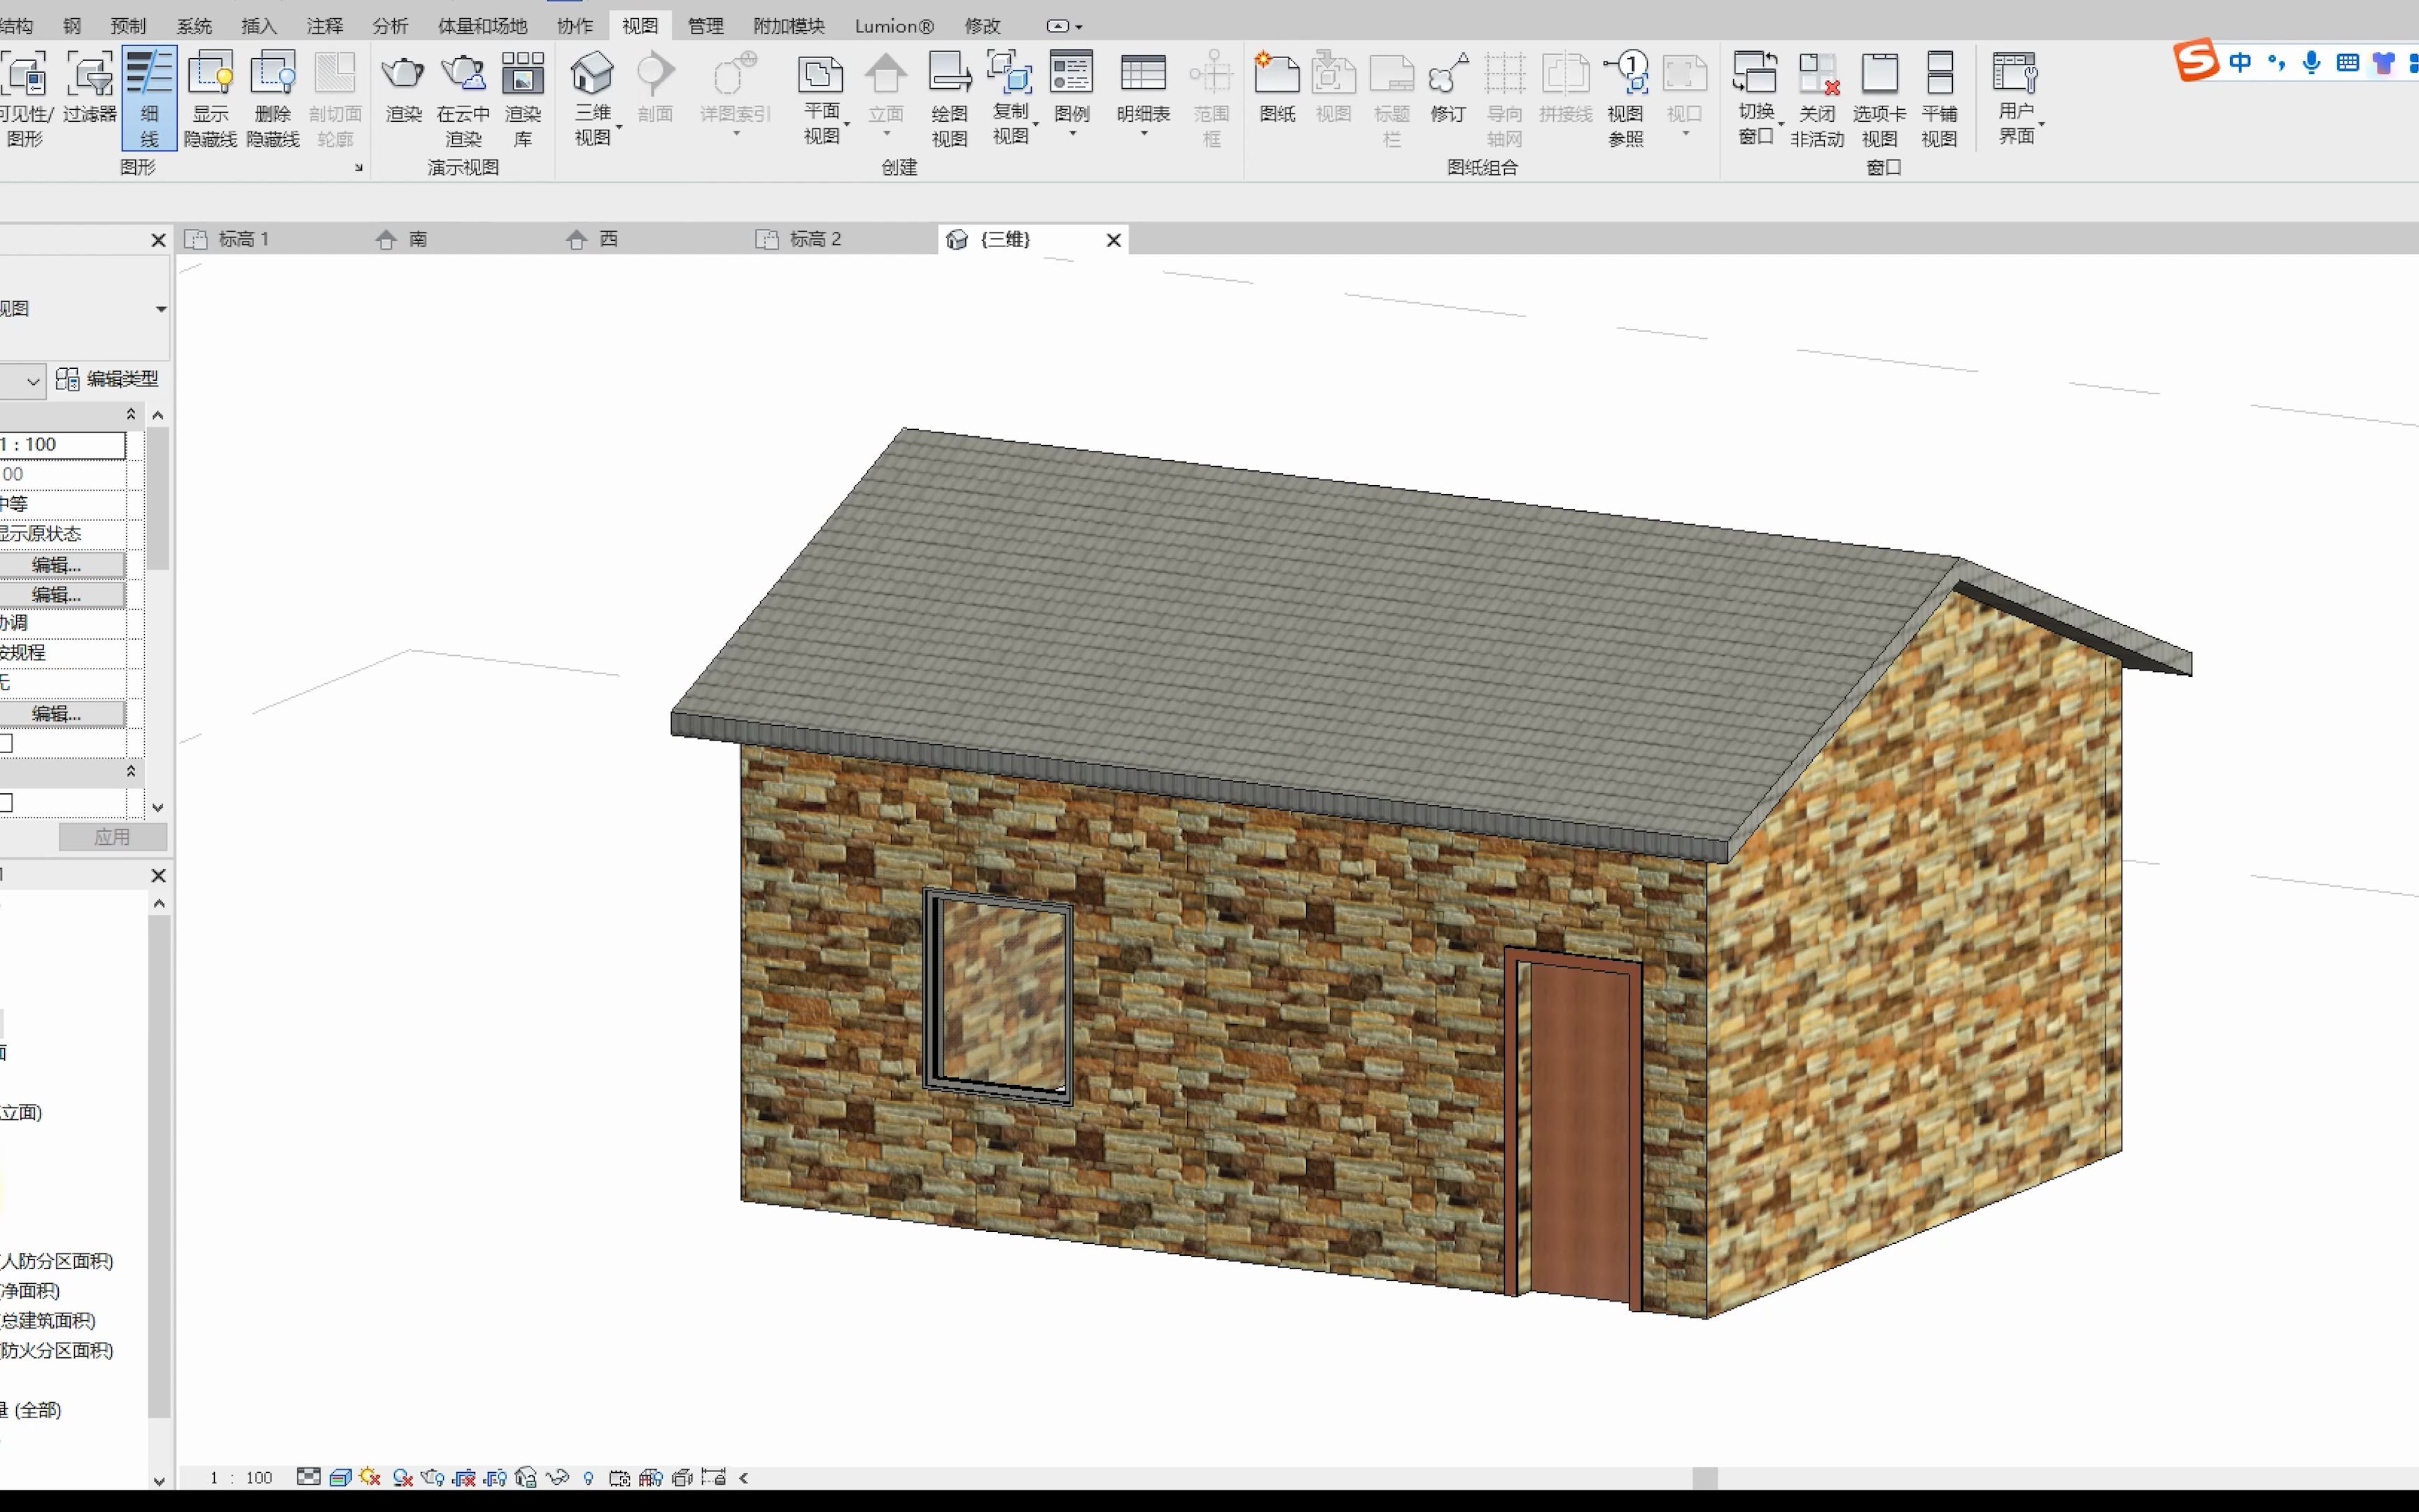
Task: Click the 1:100 view scale field
Action: tap(62, 444)
